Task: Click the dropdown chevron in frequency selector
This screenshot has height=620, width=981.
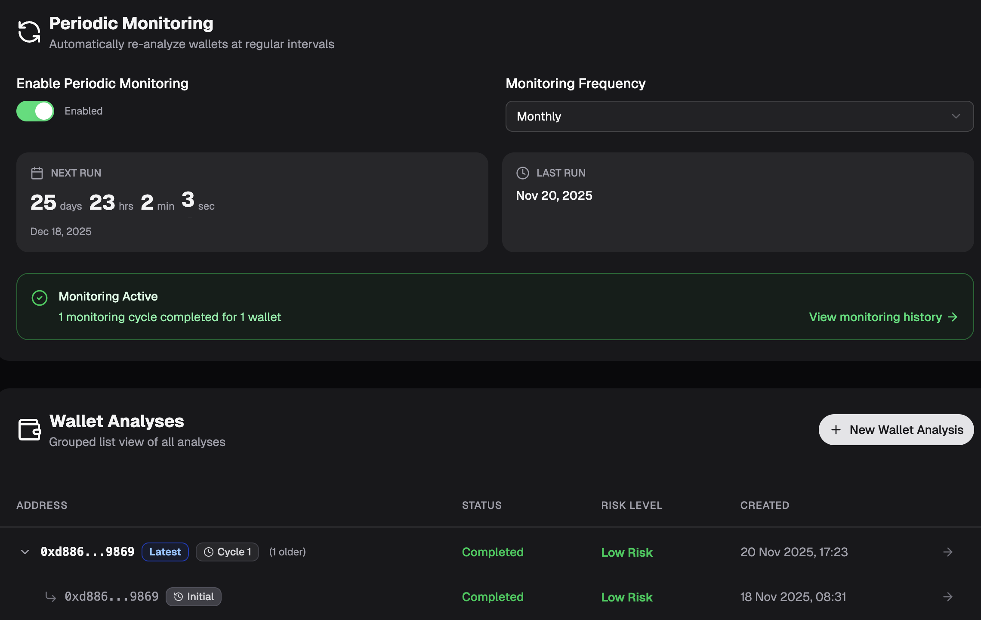Action: [x=956, y=116]
